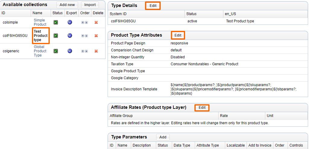Image resolution: width=309 pixels, height=149 pixels.
Task: Export the colF6IHG65GU collection
Action: [x=70, y=36]
